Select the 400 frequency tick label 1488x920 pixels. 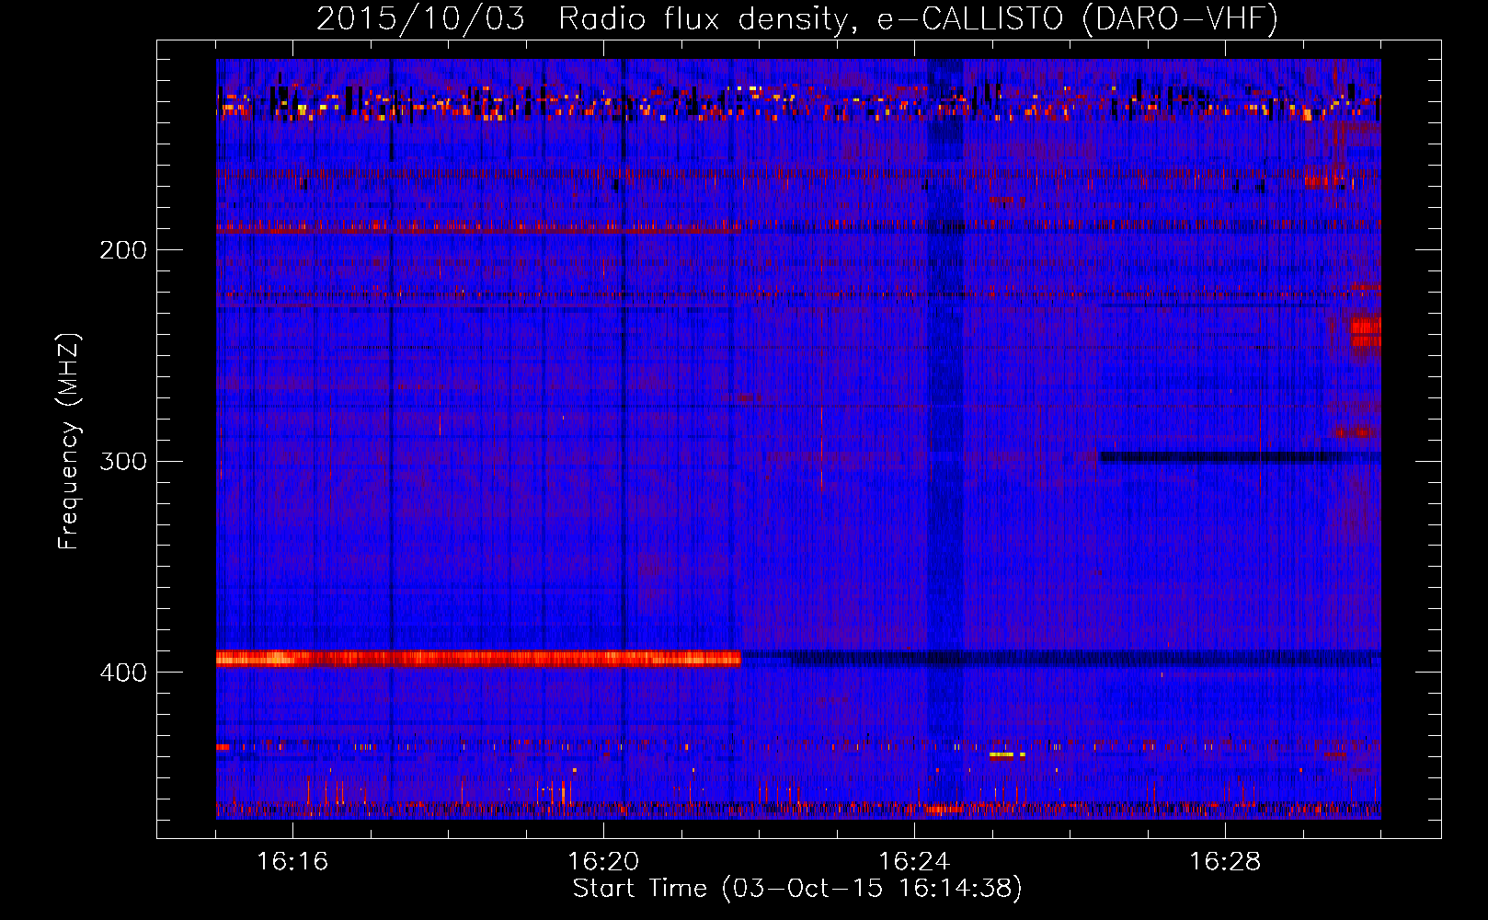tap(122, 673)
